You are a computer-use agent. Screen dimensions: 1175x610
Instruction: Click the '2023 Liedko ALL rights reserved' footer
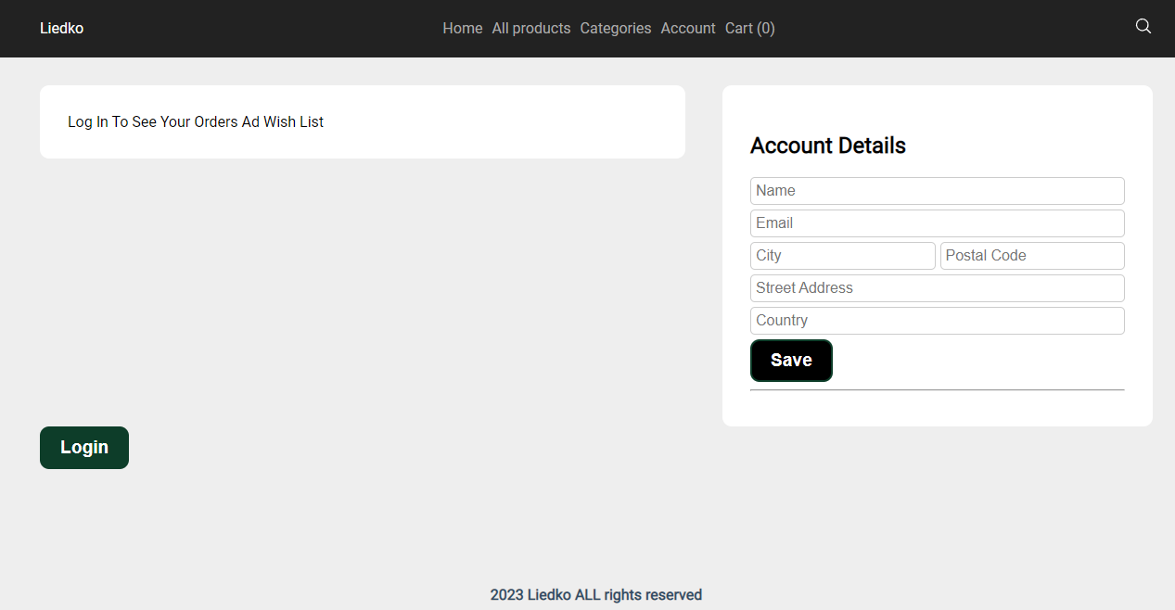(x=596, y=595)
